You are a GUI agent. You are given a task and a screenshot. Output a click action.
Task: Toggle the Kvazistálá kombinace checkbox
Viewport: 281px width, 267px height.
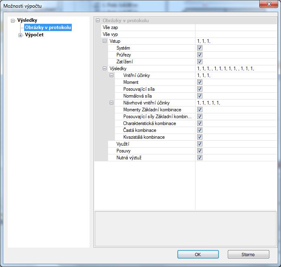click(x=200, y=137)
